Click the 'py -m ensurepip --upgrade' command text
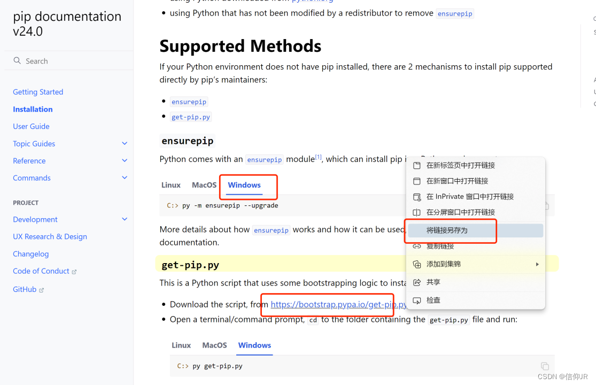This screenshot has height=385, width=596. (230, 206)
